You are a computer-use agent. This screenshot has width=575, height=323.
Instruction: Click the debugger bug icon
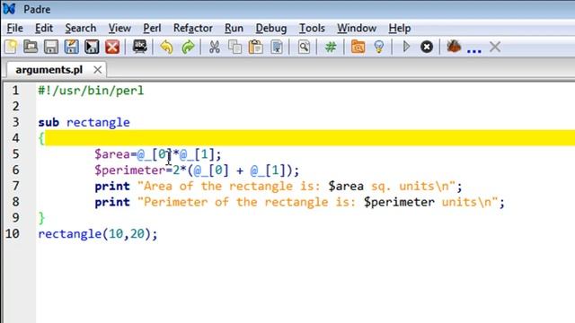[x=454, y=47]
